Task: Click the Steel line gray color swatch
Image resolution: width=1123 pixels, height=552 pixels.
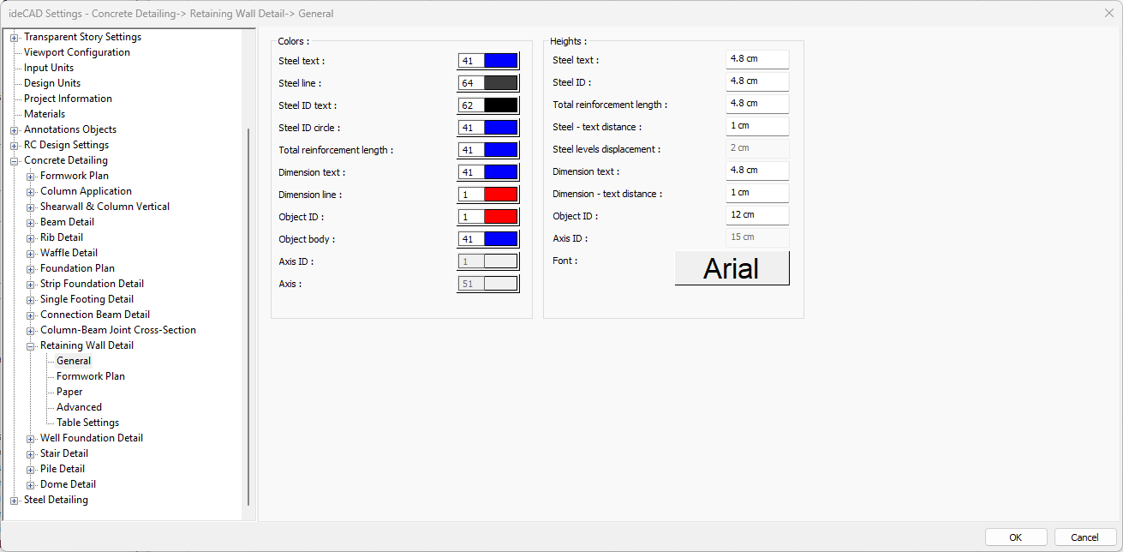Action: click(500, 83)
